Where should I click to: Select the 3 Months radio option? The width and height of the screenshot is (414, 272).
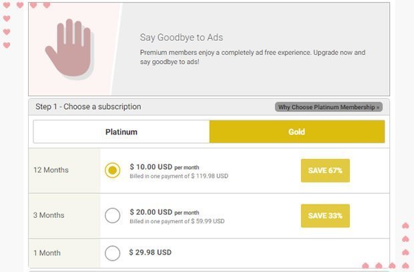coord(112,215)
